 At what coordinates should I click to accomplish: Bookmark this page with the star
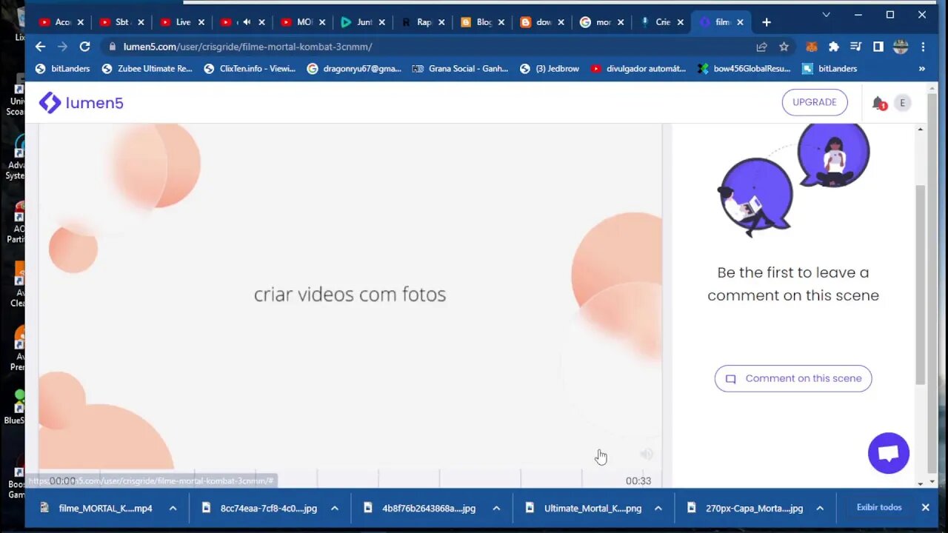(784, 47)
